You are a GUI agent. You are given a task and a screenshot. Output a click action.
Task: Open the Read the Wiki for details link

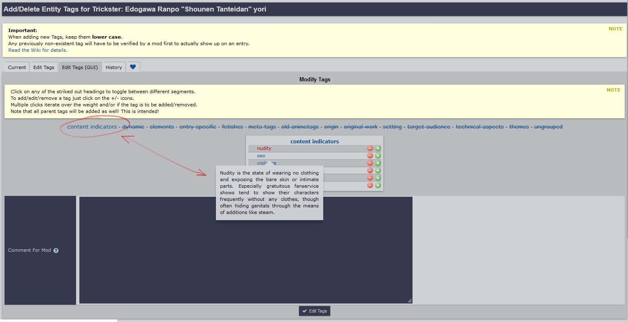tap(37, 50)
